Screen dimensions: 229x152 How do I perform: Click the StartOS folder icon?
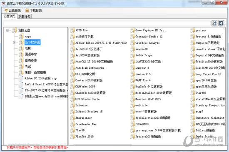click(x=192, y=93)
